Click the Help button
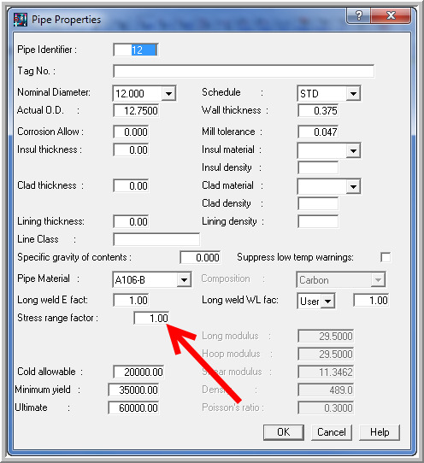This screenshot has height=463, width=424. pos(380,432)
